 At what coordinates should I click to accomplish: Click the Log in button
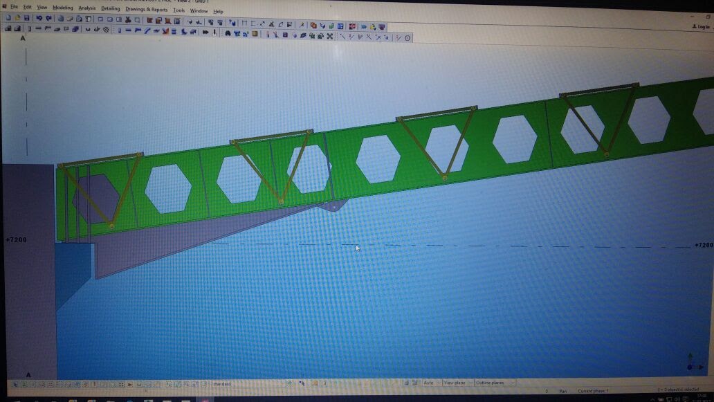click(x=702, y=27)
